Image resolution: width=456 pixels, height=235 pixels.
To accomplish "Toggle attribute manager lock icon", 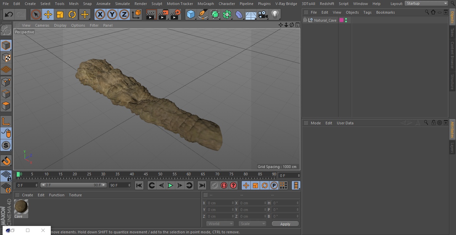I will (433, 123).
